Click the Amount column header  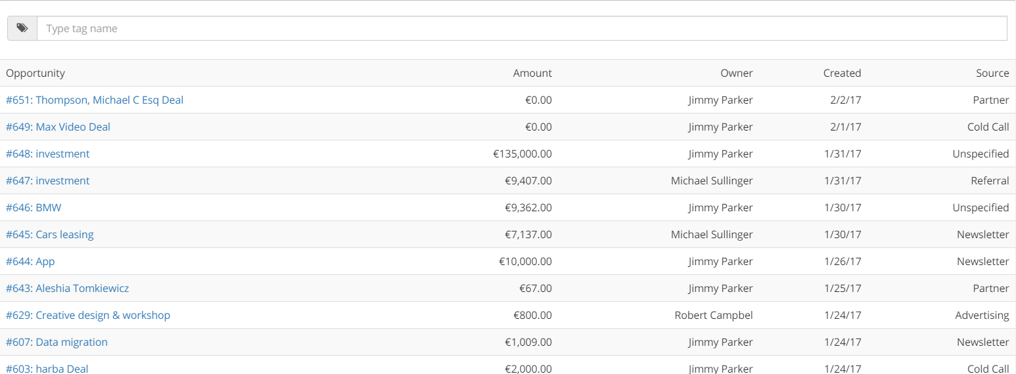point(532,73)
